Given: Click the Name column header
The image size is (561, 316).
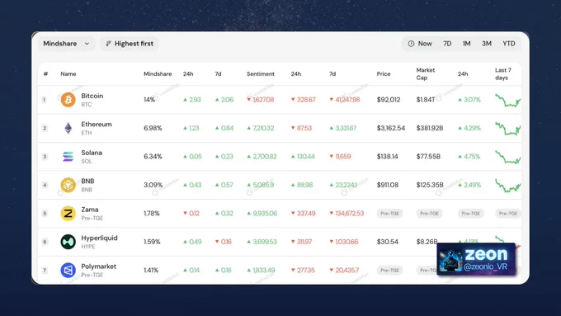Looking at the screenshot, I should point(68,74).
